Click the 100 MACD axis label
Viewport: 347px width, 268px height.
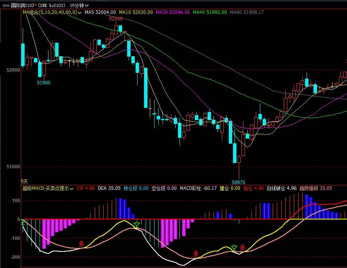[16, 201]
